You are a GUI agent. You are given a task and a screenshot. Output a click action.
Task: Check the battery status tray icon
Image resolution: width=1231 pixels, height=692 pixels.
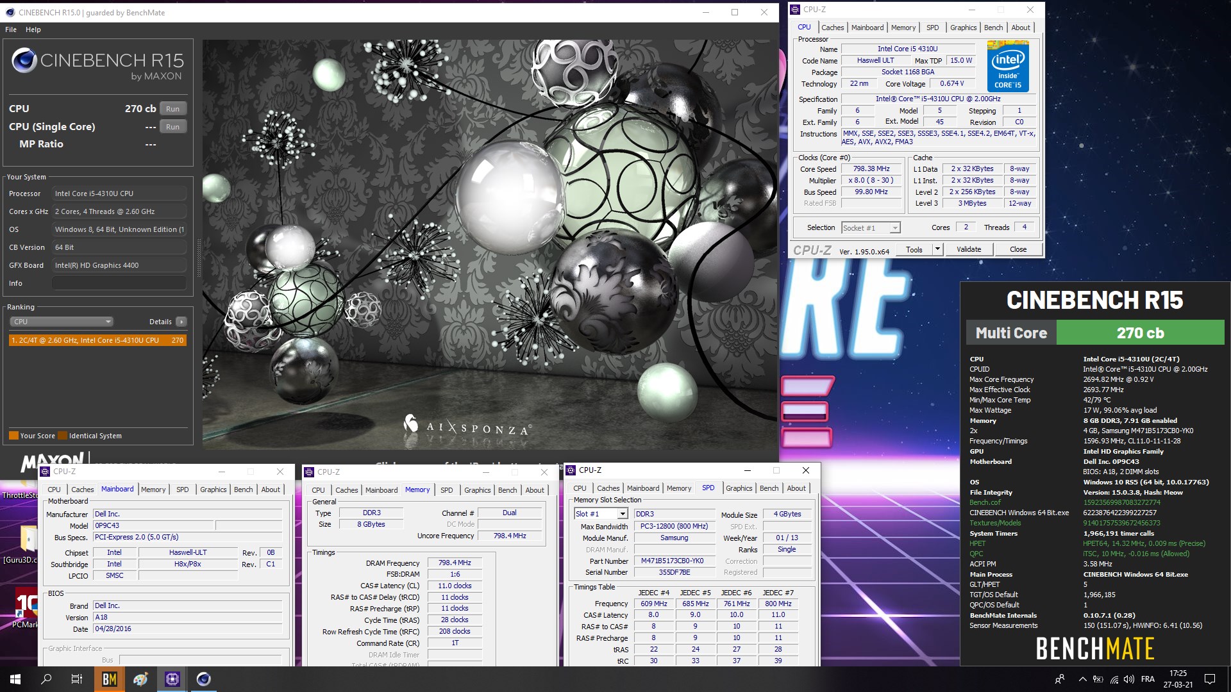pos(1098,679)
